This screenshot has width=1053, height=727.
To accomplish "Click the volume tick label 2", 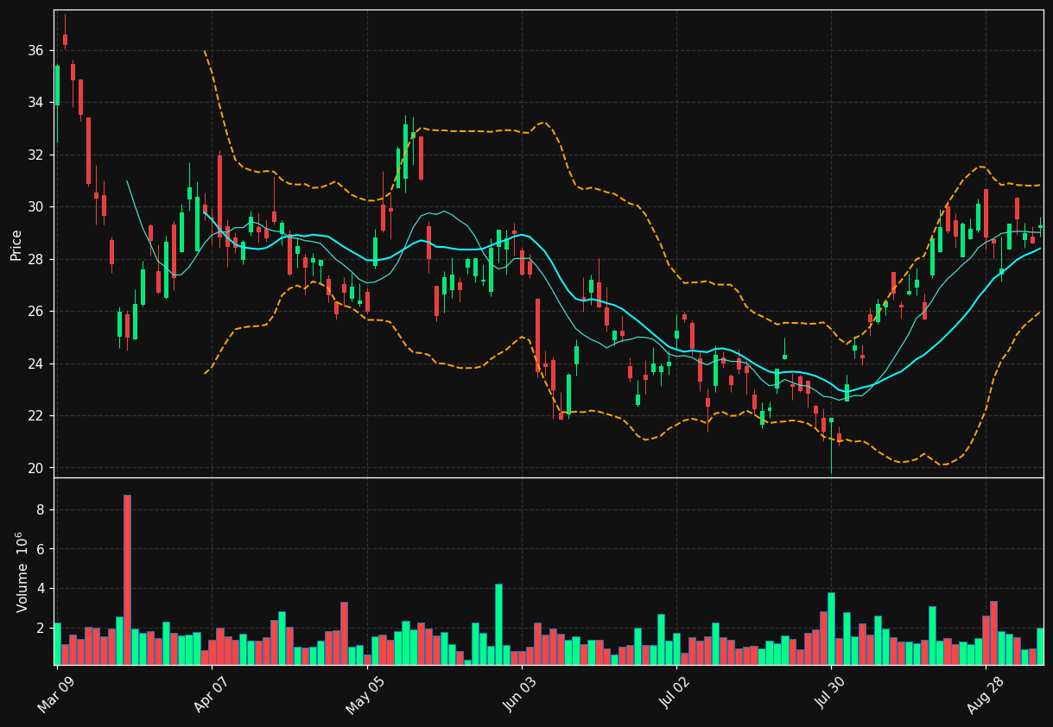I will pyautogui.click(x=40, y=629).
